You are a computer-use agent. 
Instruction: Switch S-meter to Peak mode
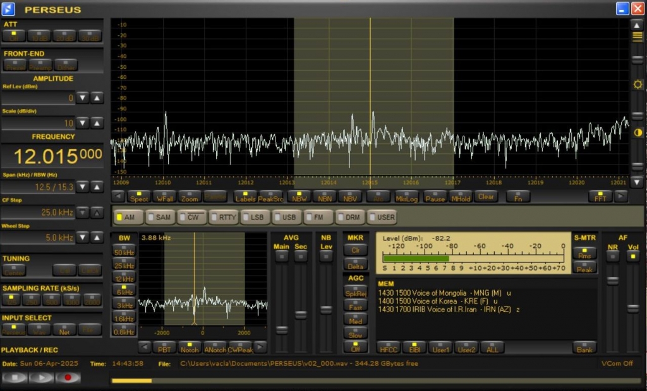(x=584, y=267)
